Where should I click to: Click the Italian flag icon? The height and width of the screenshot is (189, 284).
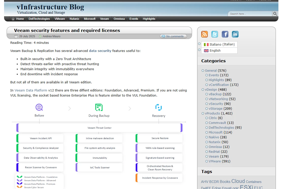pyautogui.click(x=206, y=44)
